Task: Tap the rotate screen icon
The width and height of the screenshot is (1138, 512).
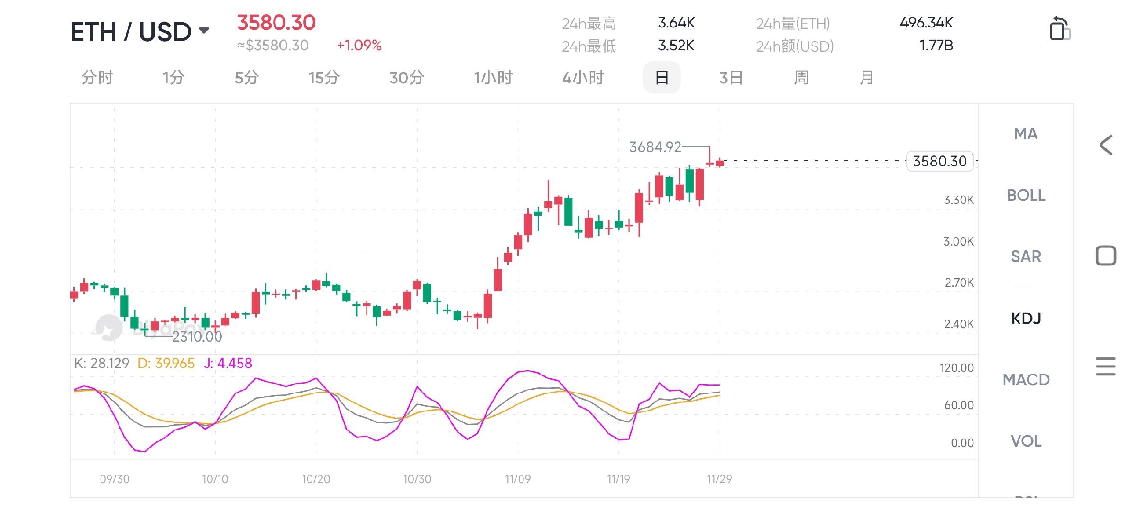Action: [x=1060, y=29]
